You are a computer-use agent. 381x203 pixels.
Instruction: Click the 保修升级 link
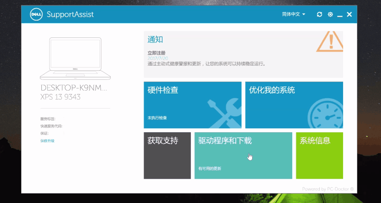(x=47, y=141)
